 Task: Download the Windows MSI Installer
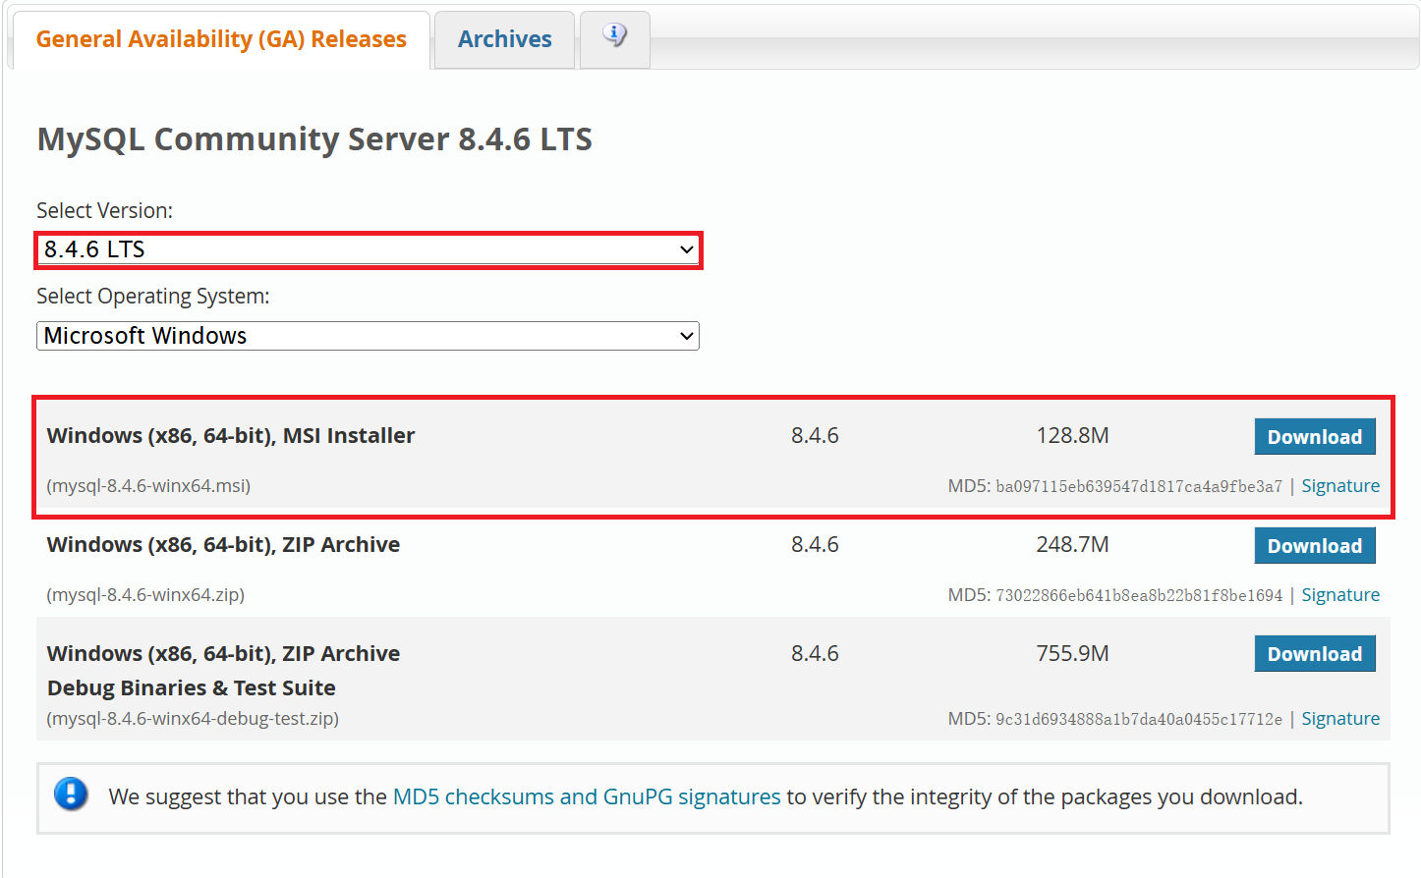coord(1314,436)
